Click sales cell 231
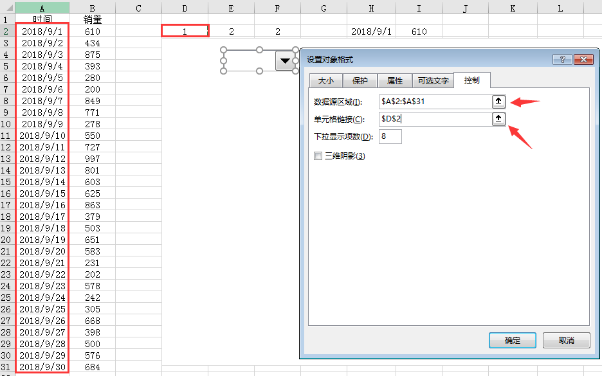Viewport: 602px width, 376px height. pyautogui.click(x=92, y=263)
